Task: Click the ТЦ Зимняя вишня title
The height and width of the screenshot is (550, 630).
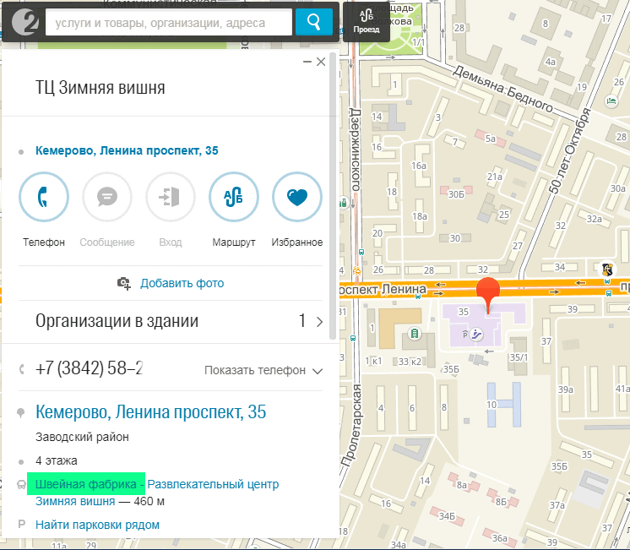Action: pyautogui.click(x=100, y=87)
